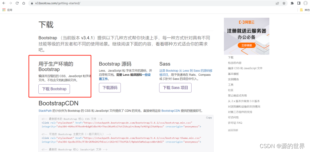The height and width of the screenshot is (152, 310).
Task: Jump to 基本模板 section
Action: click(233, 74)
